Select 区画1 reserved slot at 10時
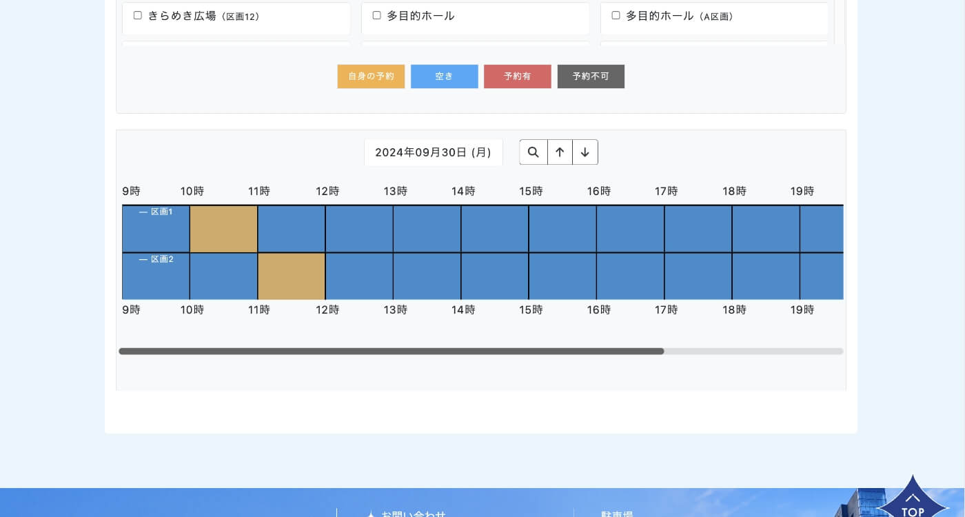This screenshot has height=517, width=965. 223,229
